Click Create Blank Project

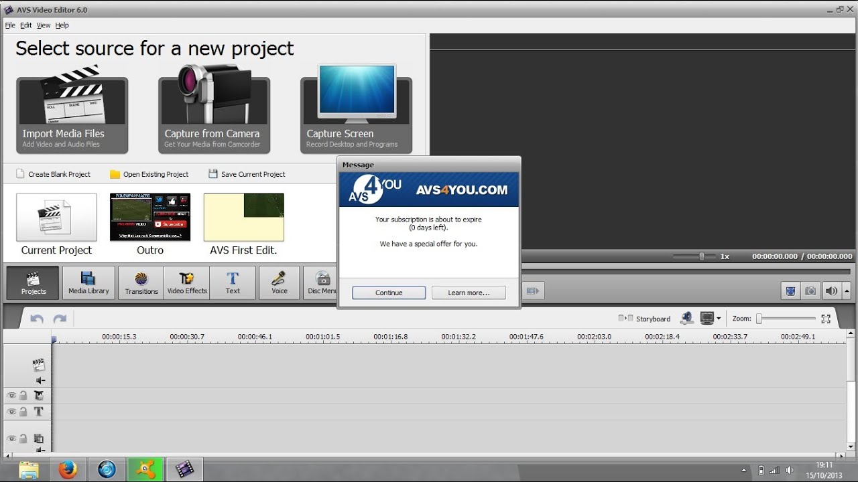pyautogui.click(x=53, y=174)
